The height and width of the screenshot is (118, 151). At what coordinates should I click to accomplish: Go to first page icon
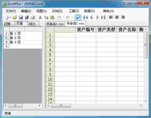[x=86, y=17]
